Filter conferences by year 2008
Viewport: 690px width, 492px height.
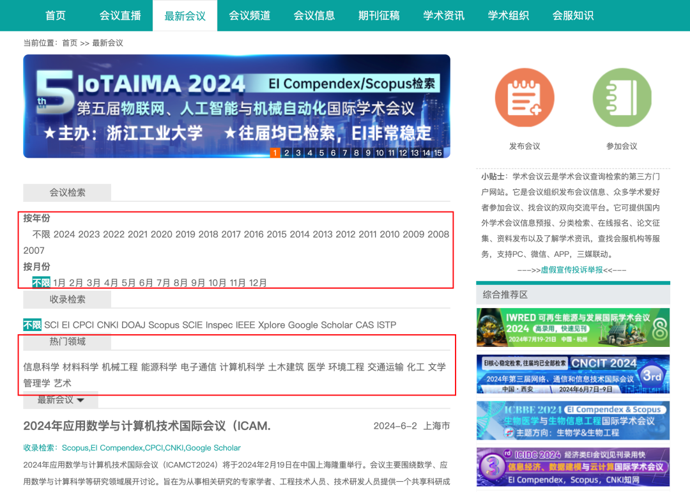(x=438, y=234)
